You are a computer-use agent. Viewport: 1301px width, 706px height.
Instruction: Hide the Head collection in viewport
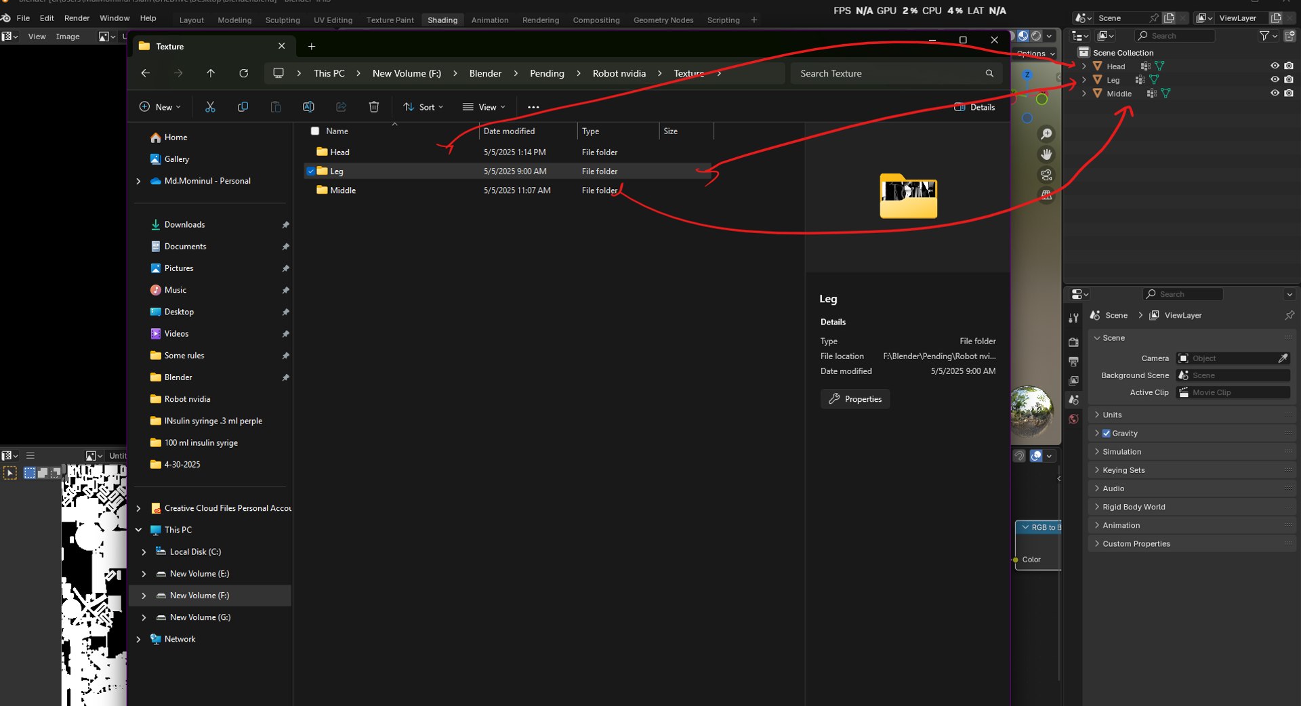click(x=1275, y=66)
